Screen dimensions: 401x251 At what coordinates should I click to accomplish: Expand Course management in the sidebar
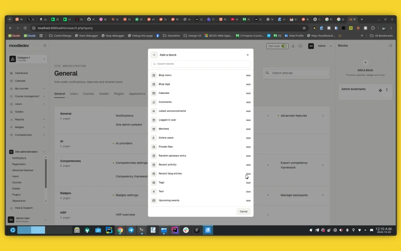(28, 96)
